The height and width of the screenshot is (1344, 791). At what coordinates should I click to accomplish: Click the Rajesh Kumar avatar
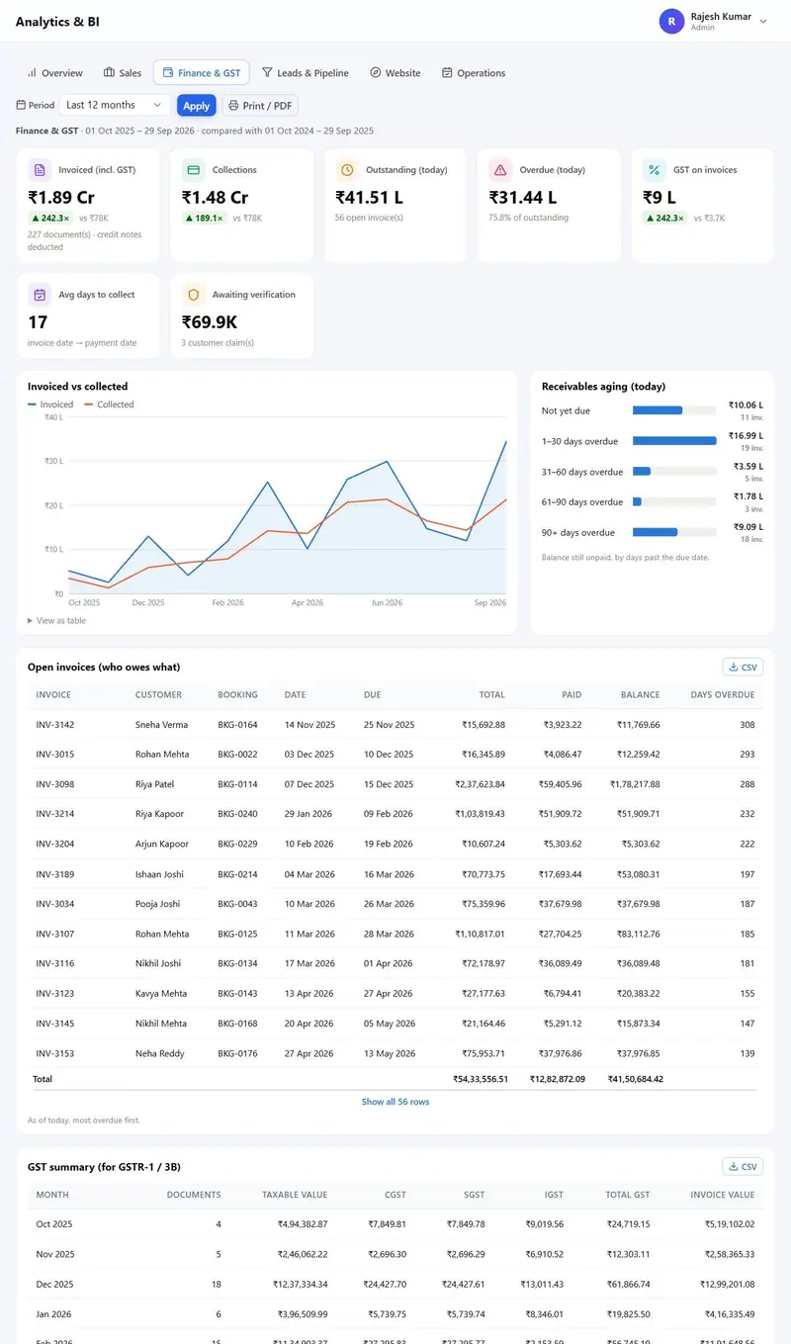click(x=671, y=21)
